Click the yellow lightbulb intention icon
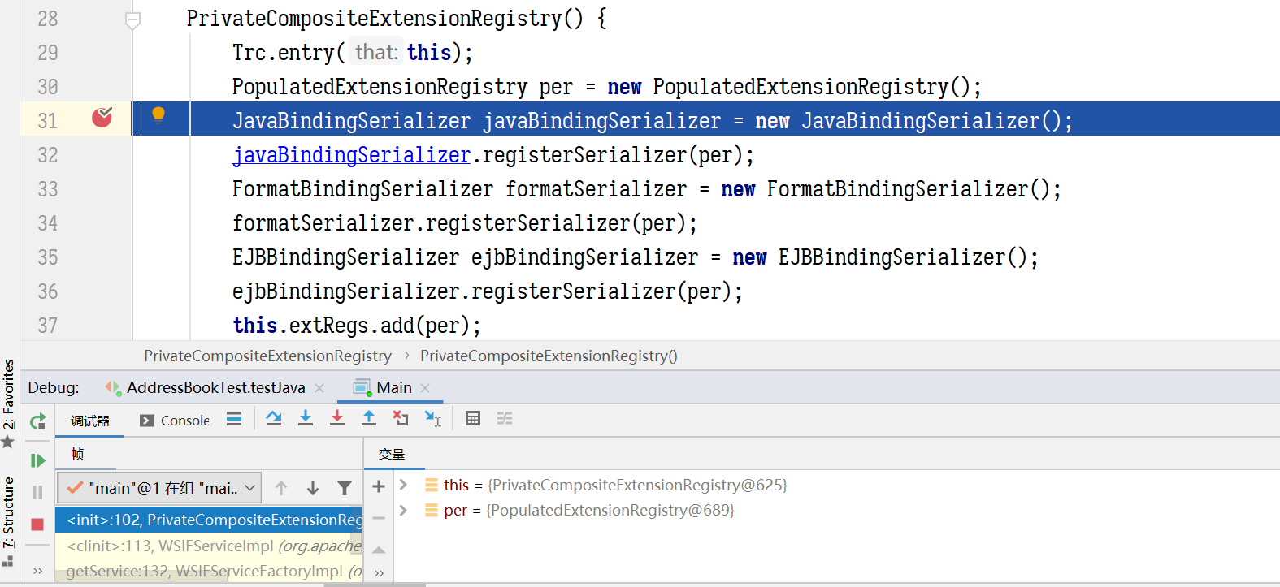Viewport: 1280px width, 587px height. click(158, 115)
